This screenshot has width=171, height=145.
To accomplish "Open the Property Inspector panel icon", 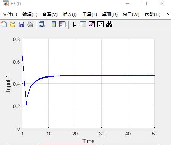I will [83, 24].
